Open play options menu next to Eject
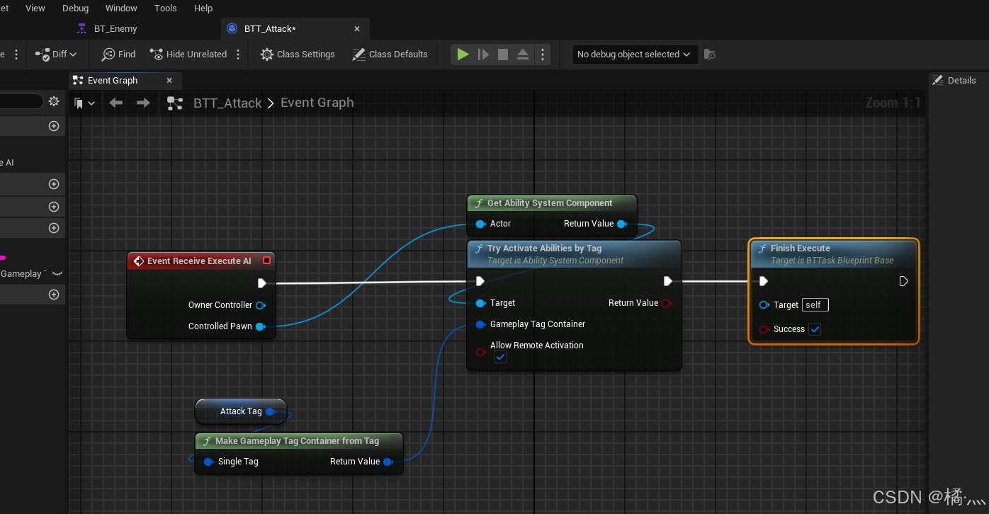Viewport: 989px width, 514px height. click(543, 55)
